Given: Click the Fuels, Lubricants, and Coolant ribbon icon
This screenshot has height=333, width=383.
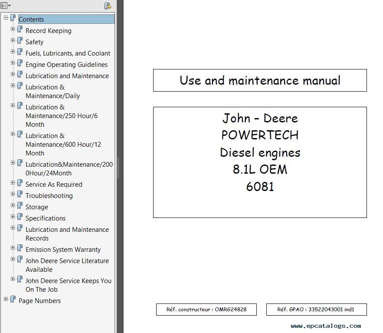Looking at the screenshot, I should click(x=20, y=52).
